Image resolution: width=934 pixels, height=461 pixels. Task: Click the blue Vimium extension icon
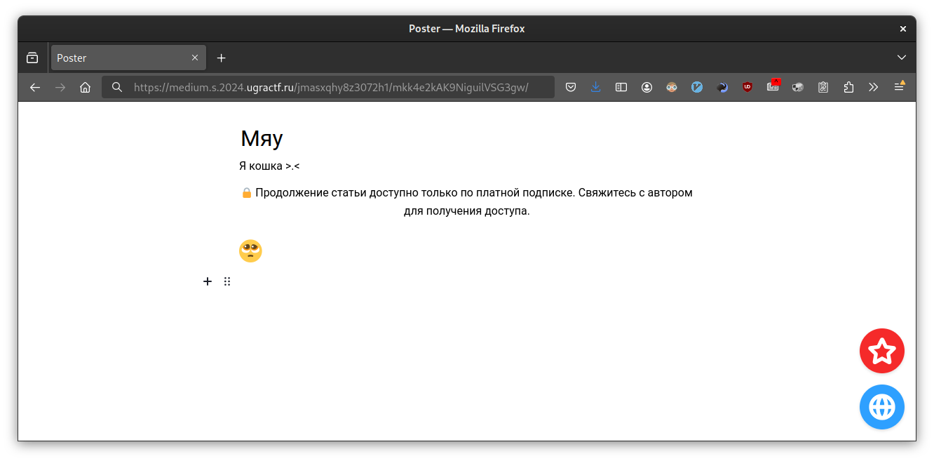tap(697, 88)
